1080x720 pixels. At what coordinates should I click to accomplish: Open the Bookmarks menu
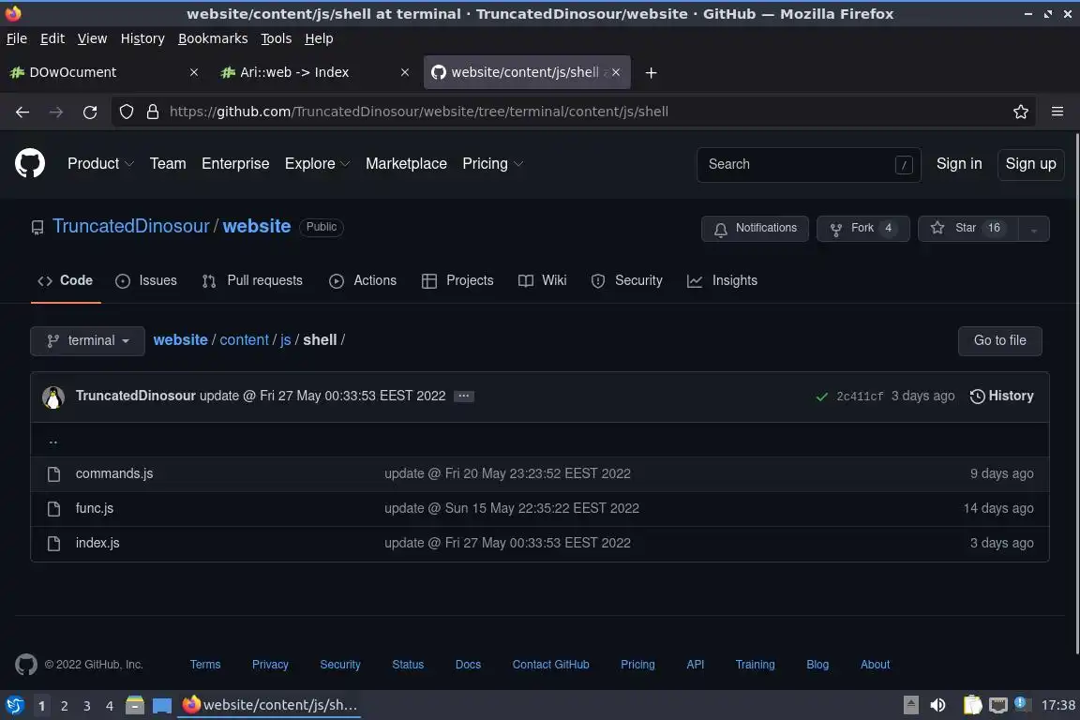click(x=213, y=38)
